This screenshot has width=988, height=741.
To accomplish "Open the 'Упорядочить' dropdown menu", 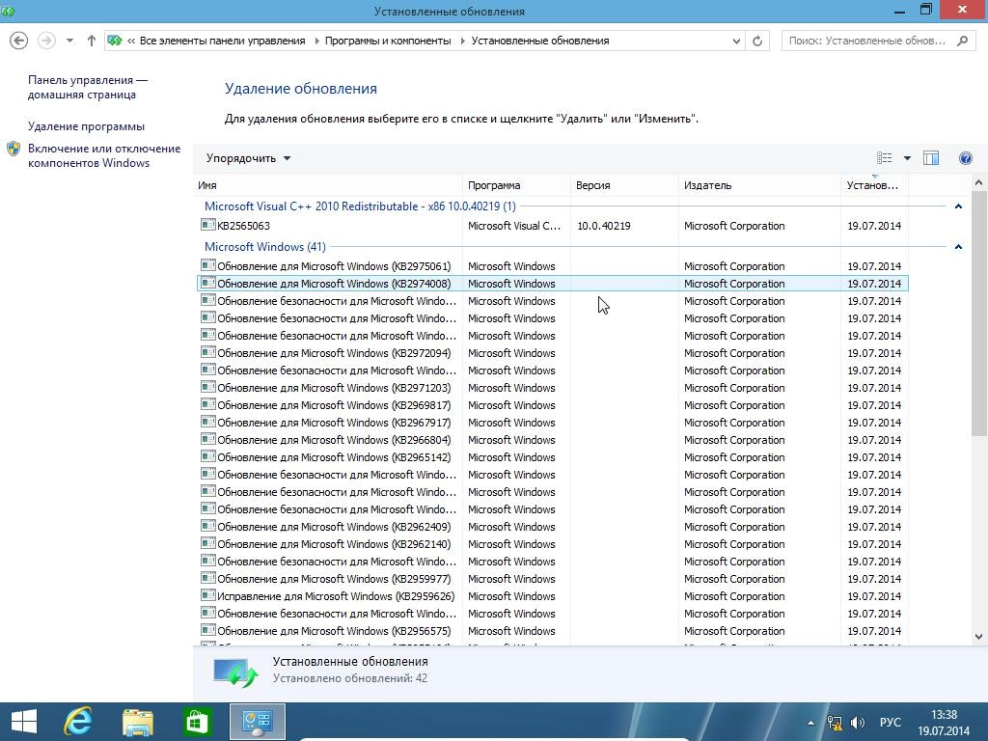I will (248, 158).
